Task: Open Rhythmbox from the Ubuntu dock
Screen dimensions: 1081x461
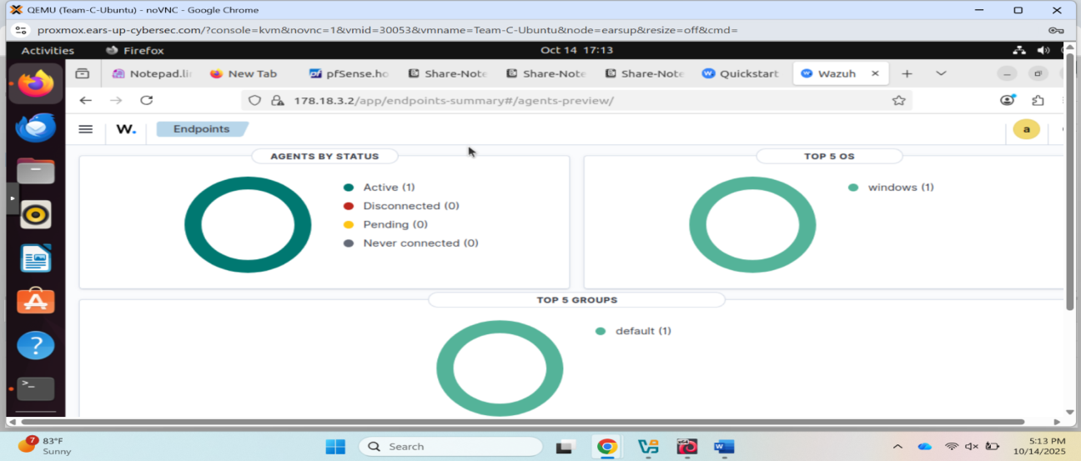Action: (36, 214)
